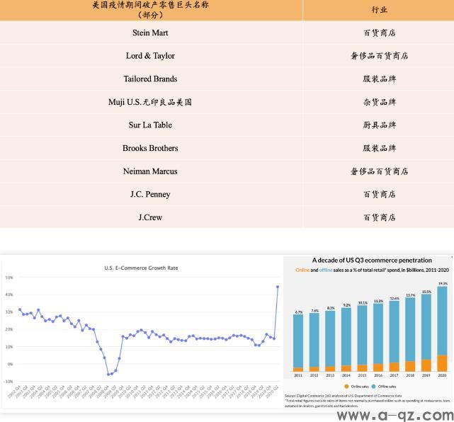Click the 30% y-axis label
The width and height of the screenshot is (454, 422).
9,312
